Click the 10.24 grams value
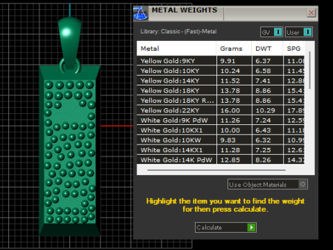This screenshot has height=250, width=333. pyautogui.click(x=230, y=71)
